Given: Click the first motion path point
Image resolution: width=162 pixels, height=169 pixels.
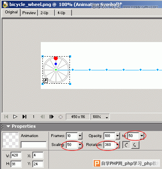Looking at the screenshot, I should [x=73, y=70].
